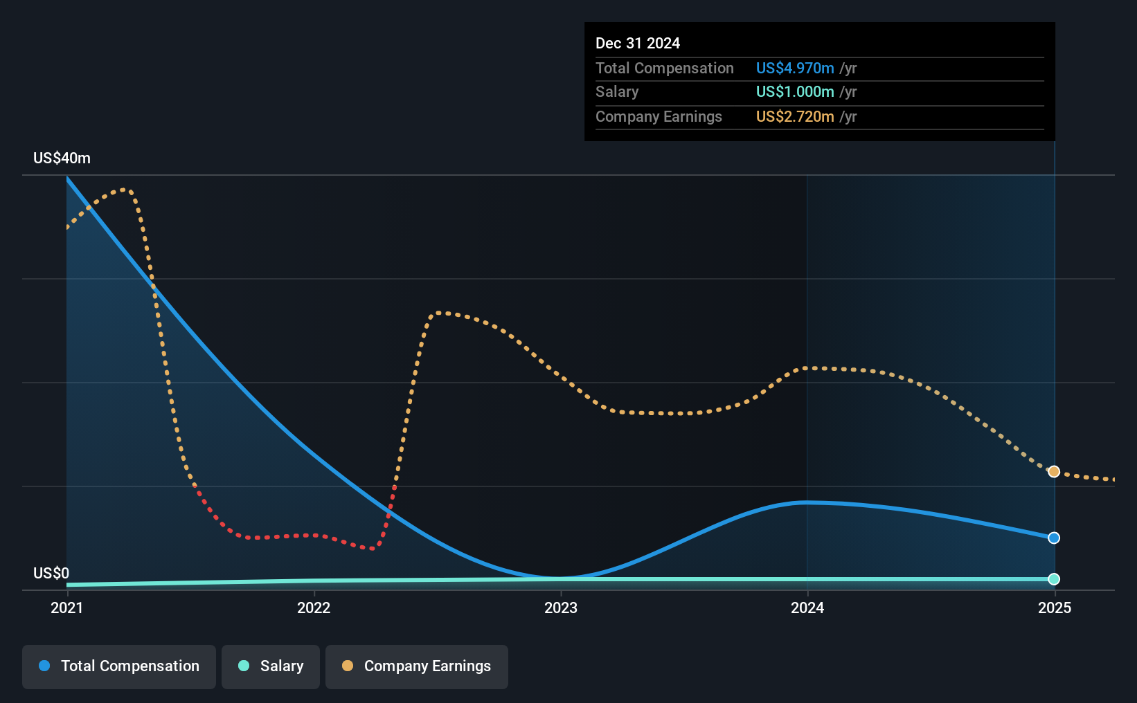This screenshot has height=703, width=1137.
Task: Click the 2021 x-axis label
Action: point(66,608)
